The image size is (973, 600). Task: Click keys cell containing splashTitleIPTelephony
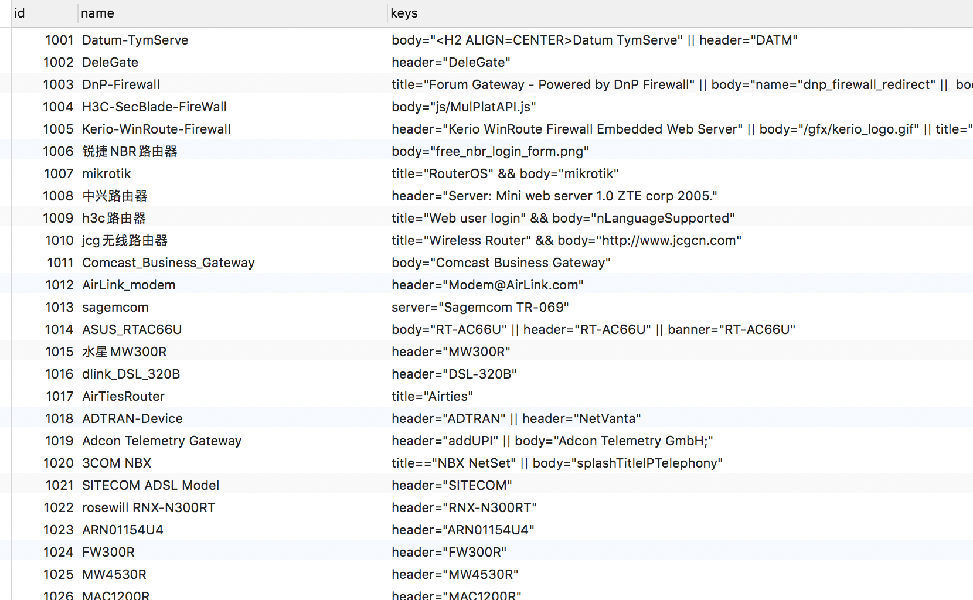[681, 463]
